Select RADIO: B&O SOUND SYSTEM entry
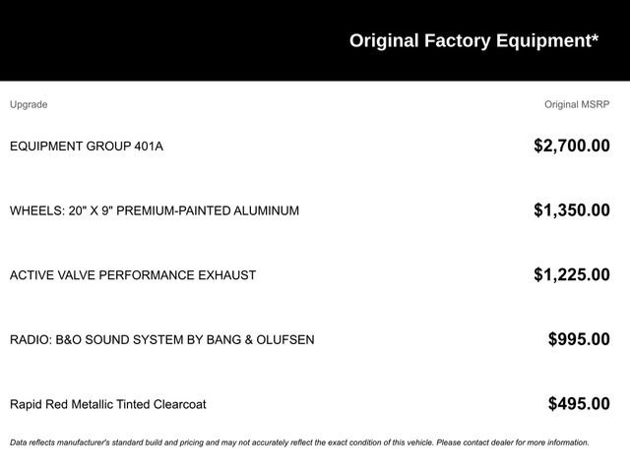 [x=161, y=340]
